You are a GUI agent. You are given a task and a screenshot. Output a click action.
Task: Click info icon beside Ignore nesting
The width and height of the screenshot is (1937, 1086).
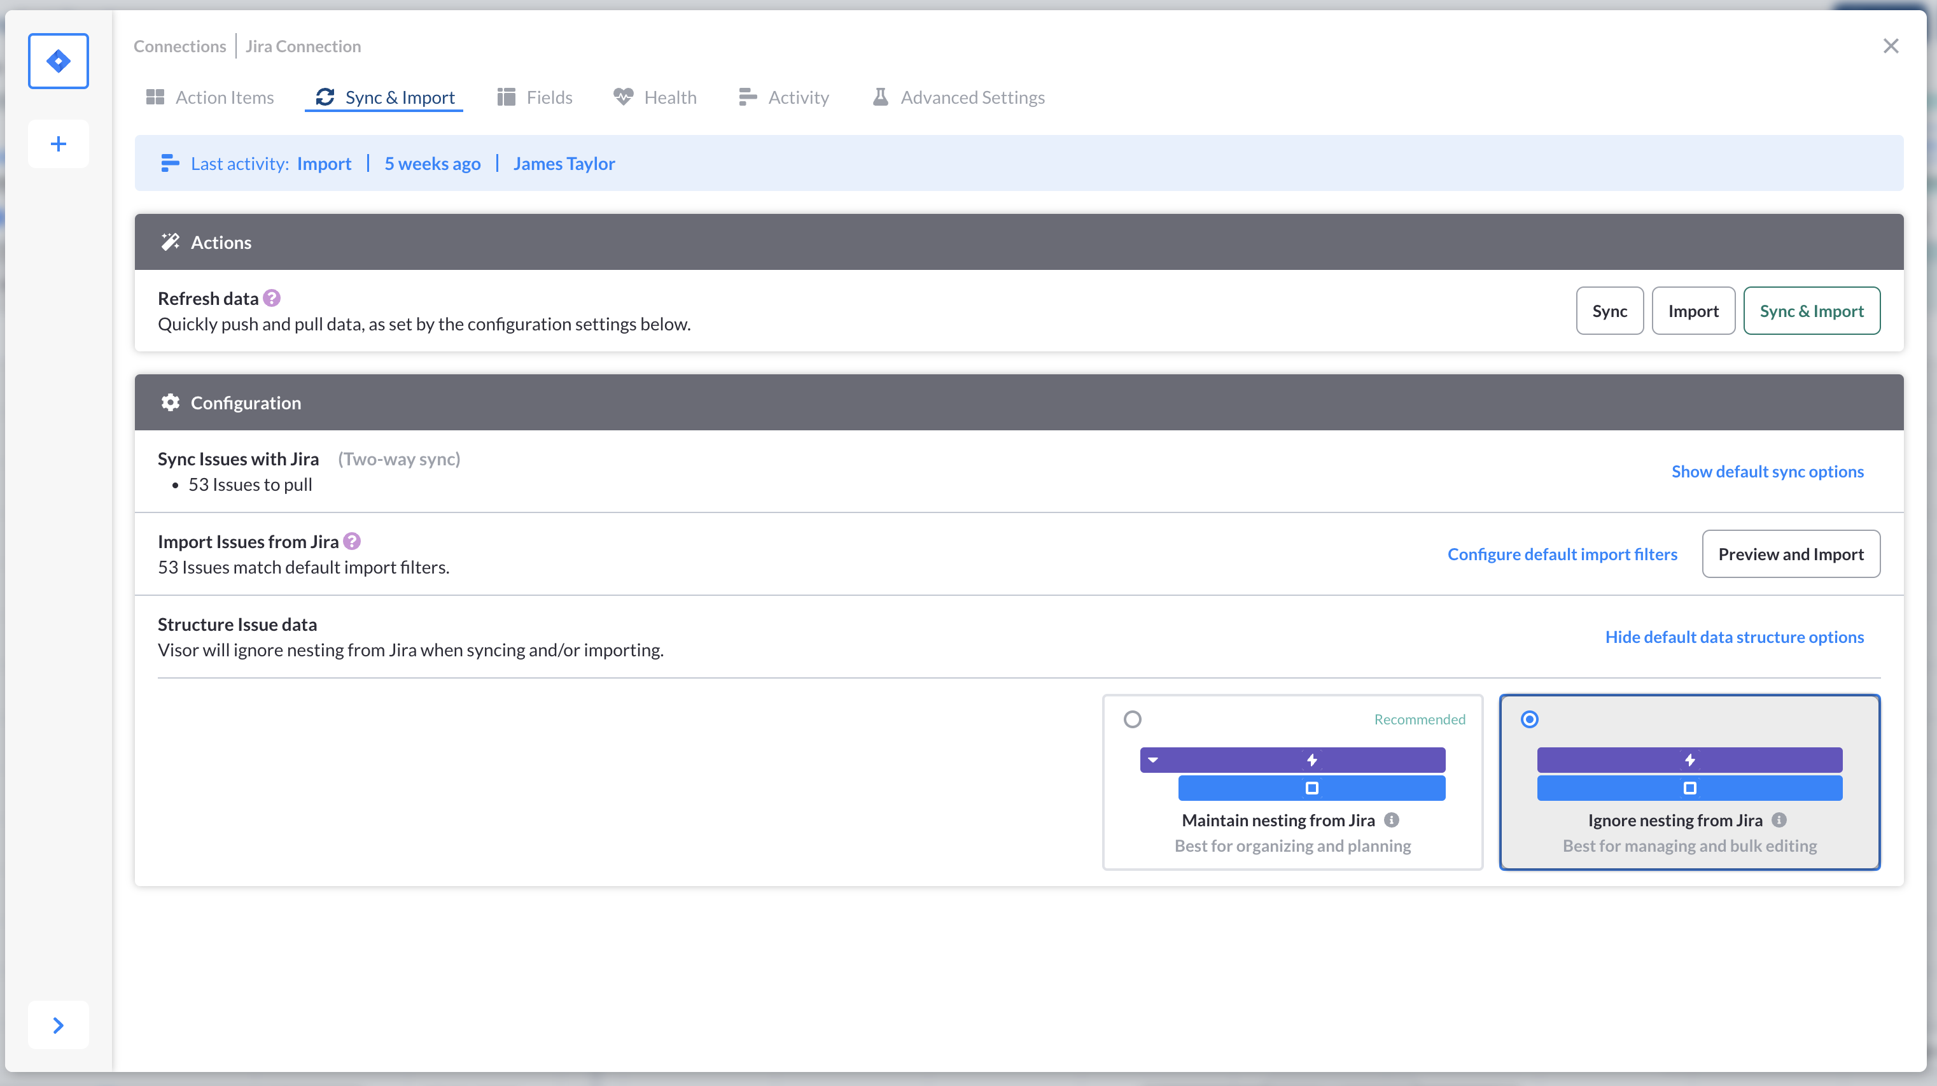click(1779, 821)
